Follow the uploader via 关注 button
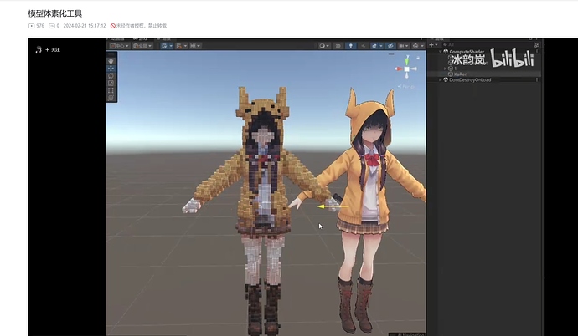Viewport: 578px width, 336px height. click(53, 49)
